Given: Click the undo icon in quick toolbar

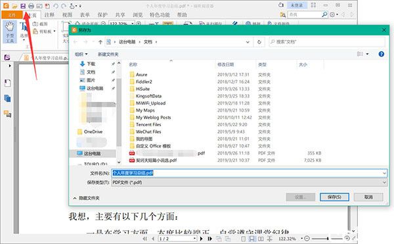Looking at the screenshot, I should tap(56, 6).
